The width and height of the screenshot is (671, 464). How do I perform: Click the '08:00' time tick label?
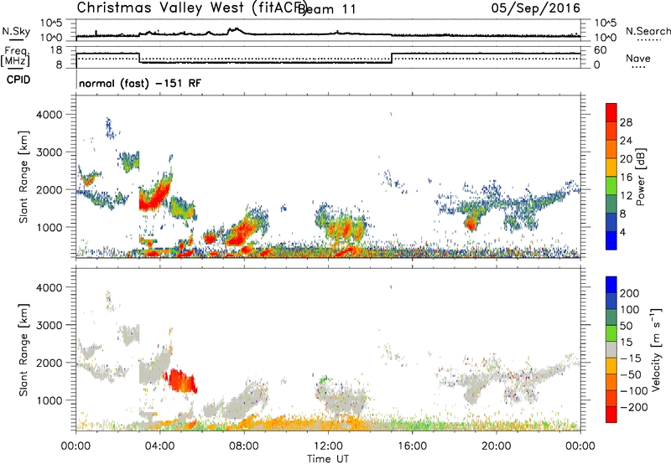244,446
